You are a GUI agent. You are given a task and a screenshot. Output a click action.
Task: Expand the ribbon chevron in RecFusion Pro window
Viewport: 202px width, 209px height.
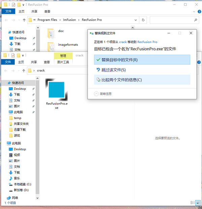(194, 11)
